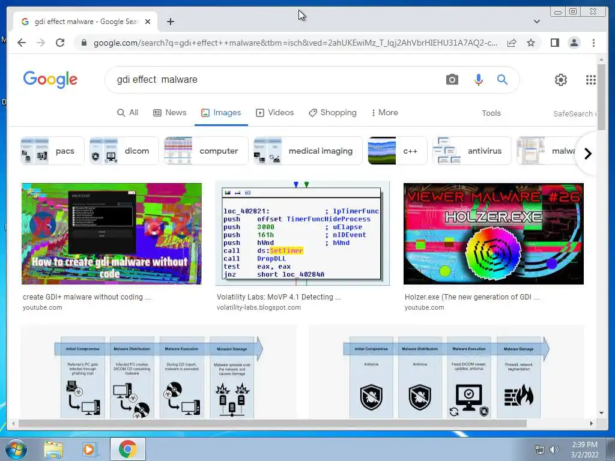Open malware stages diagram with phishing row
The width and height of the screenshot is (615, 461).
pyautogui.click(x=159, y=372)
